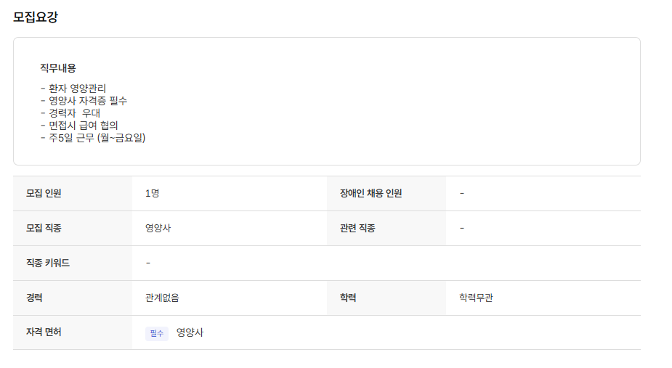Click the 직무내용 subheading
The height and width of the screenshot is (368, 672).
click(58, 68)
